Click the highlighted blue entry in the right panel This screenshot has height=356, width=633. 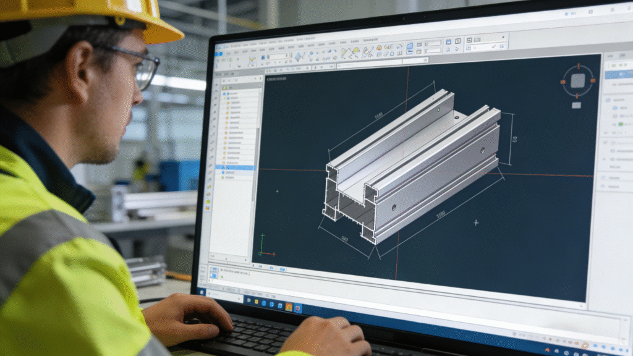[618, 75]
